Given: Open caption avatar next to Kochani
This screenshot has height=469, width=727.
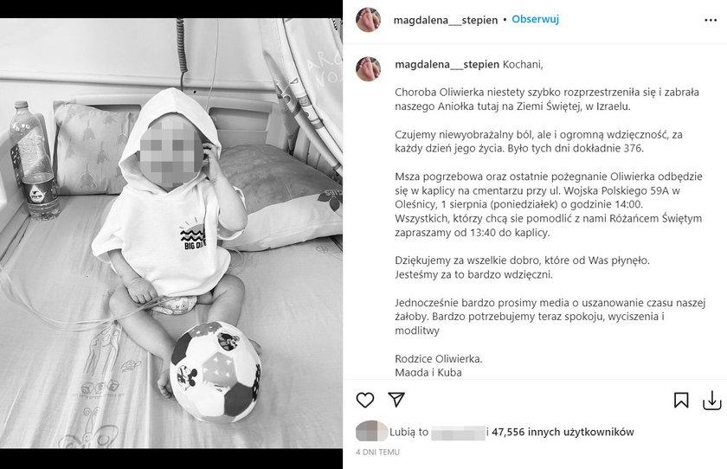Looking at the screenshot, I should pyautogui.click(x=368, y=69).
